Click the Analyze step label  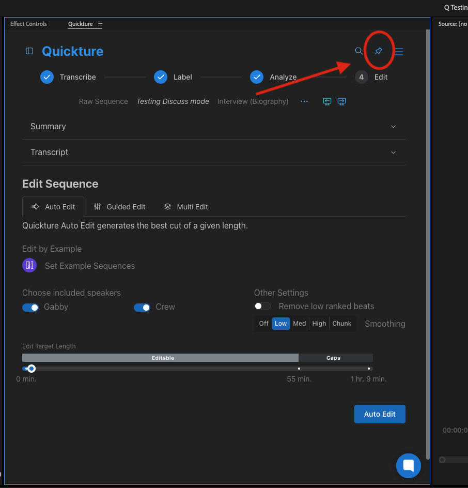pos(283,77)
